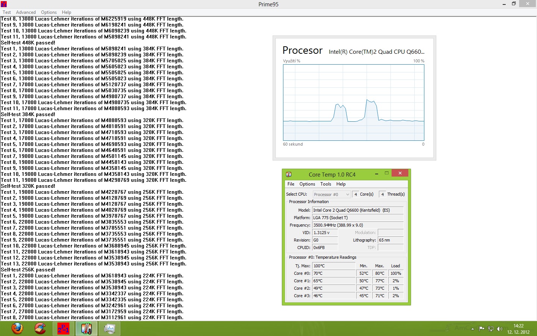Image resolution: width=537 pixels, height=336 pixels.
Task: Switch to Prime95 taskbar button
Action: pos(63,329)
